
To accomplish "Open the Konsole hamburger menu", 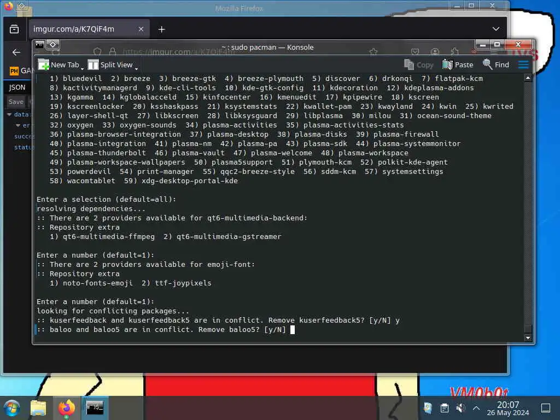I will [x=523, y=65].
